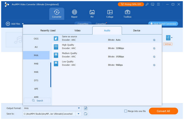This screenshot has width=184, height=120.
Task: Click High Speed Conversion button
Action: pos(163,24)
